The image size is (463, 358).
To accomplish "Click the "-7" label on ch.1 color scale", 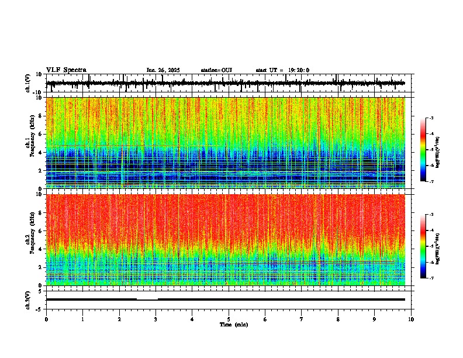I will [x=431, y=181].
